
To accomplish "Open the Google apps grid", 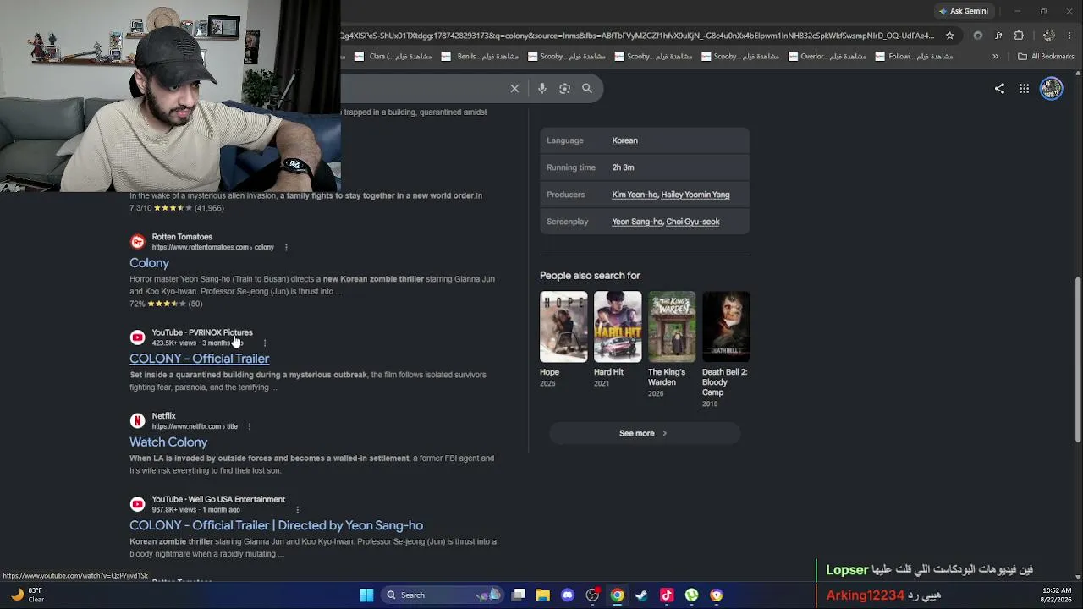I will (x=1024, y=88).
